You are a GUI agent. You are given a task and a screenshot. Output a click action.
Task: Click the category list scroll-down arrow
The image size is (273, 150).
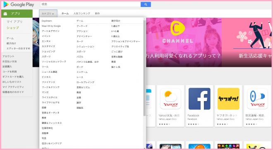pos(144,148)
